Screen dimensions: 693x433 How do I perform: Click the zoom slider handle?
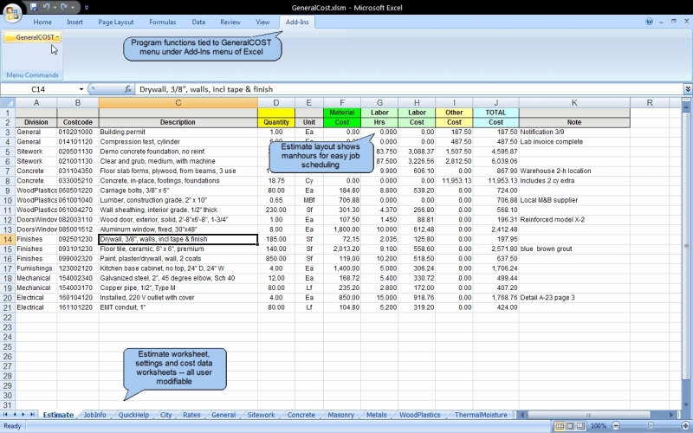pyautogui.click(x=652, y=427)
